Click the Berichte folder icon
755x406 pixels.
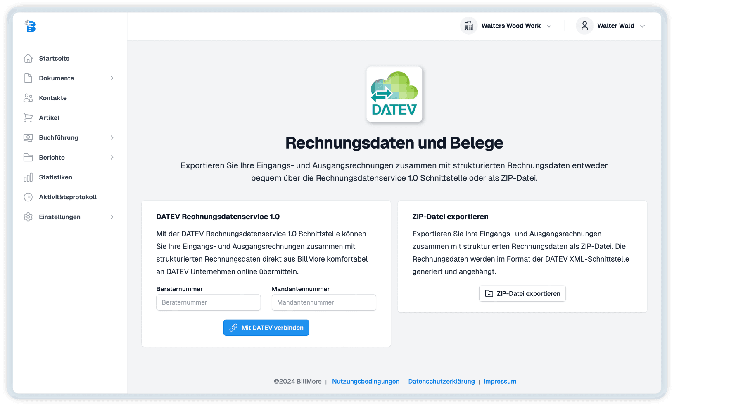(x=28, y=157)
